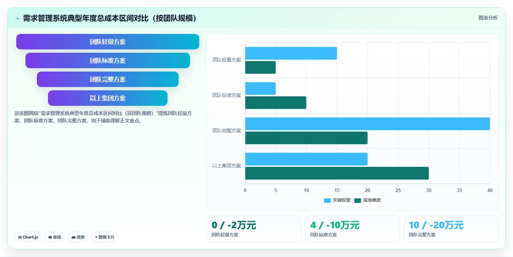
Task: Click the y-axis label 团队轻量方案
Action: [x=226, y=60]
